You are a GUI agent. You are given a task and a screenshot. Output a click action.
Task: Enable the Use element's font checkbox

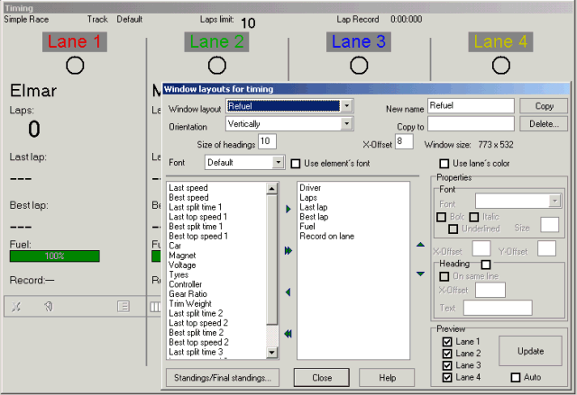(296, 164)
